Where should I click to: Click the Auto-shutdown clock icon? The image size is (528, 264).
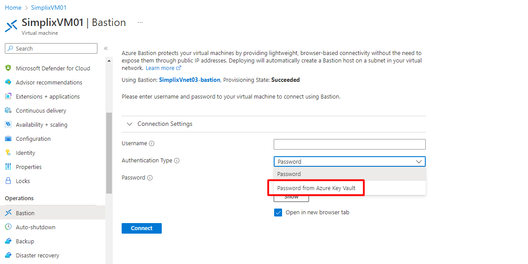tap(8, 227)
